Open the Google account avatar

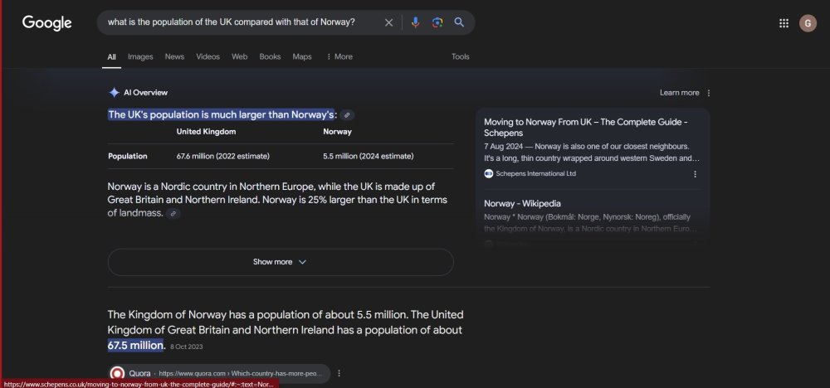(x=808, y=22)
